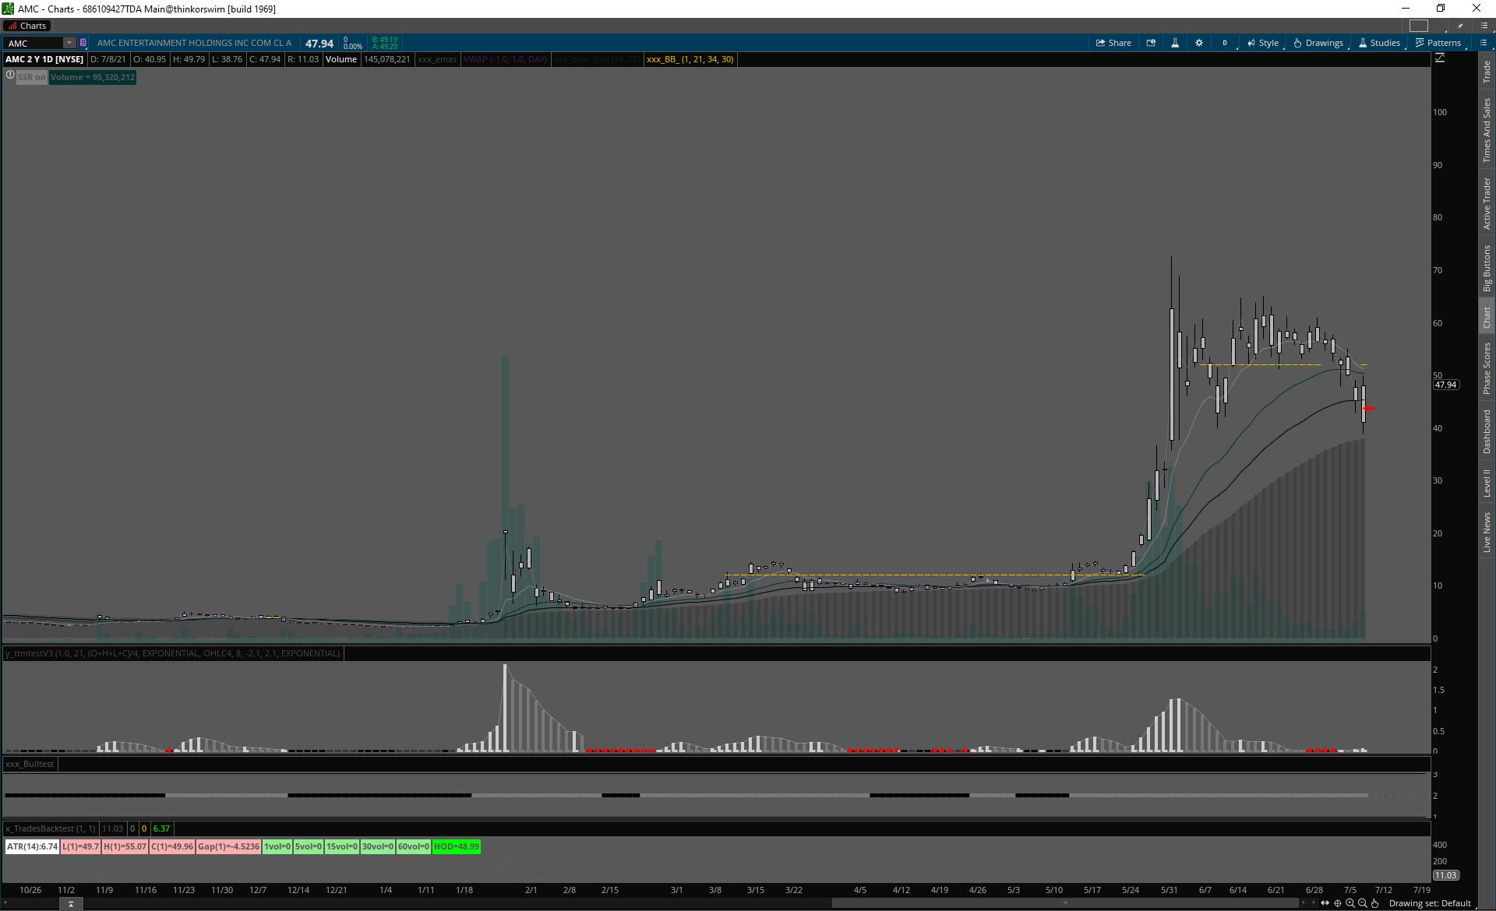Toggle the price axis scale icon

click(1440, 58)
